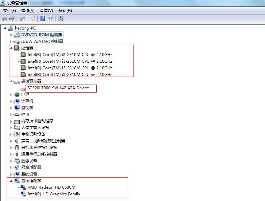This screenshot has width=265, height=201.
Task: Select the AMD Radeon HD 6630M adapter
Action: tap(51, 187)
